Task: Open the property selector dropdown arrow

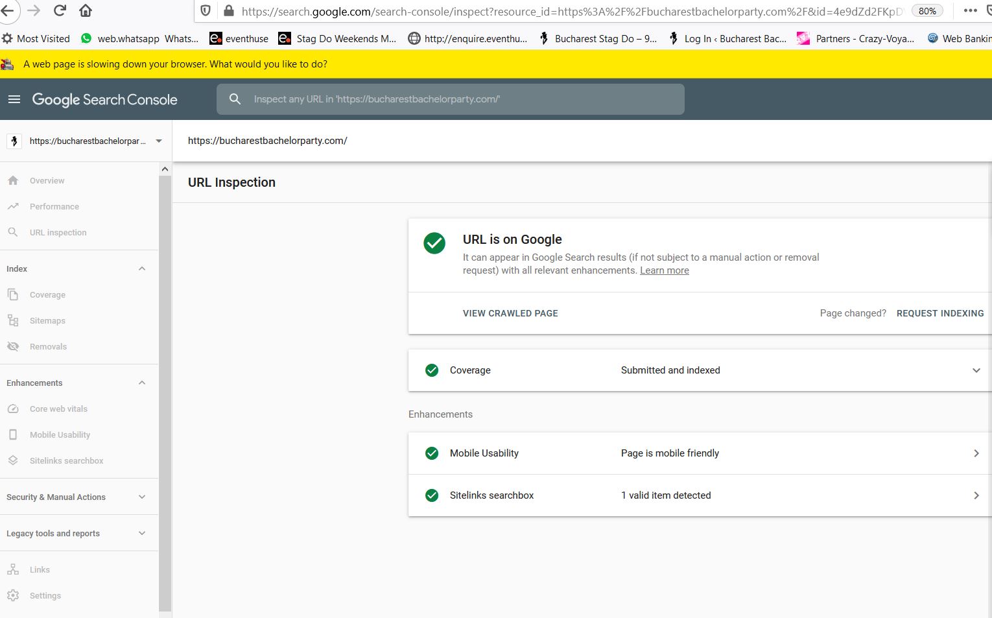Action: click(159, 141)
